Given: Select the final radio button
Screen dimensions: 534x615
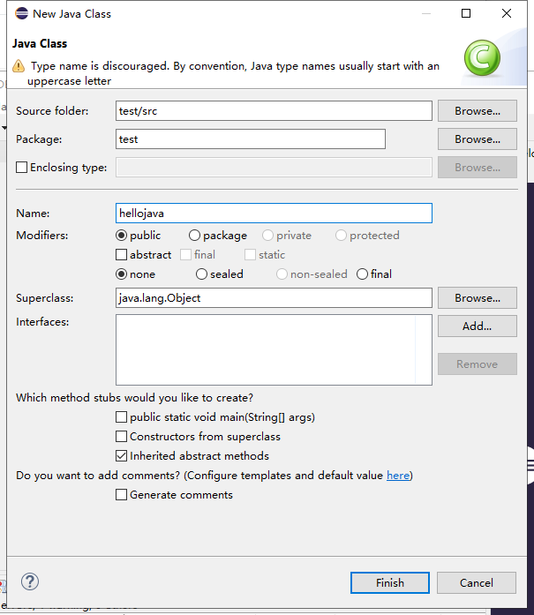Looking at the screenshot, I should tap(362, 274).
